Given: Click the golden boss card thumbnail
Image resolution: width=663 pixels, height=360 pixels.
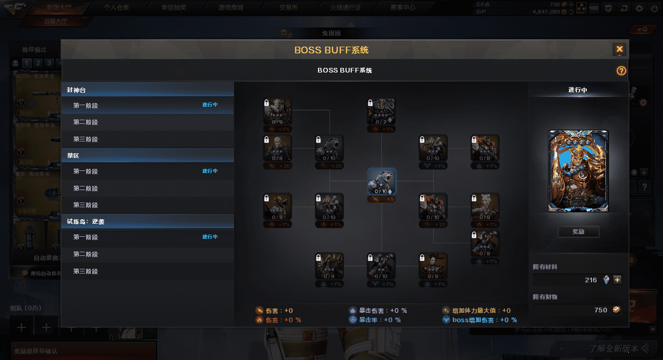Looking at the screenshot, I should 578,171.
